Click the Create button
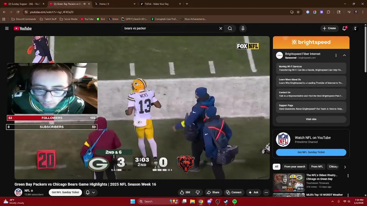This screenshot has height=206, width=367. tap(329, 28)
